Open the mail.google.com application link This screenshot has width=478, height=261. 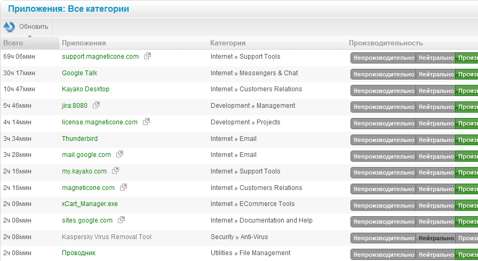tap(86, 155)
